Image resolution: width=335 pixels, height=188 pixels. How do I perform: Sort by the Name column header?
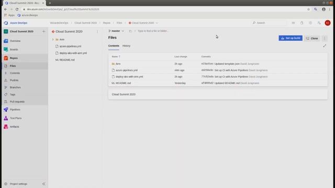(x=116, y=57)
